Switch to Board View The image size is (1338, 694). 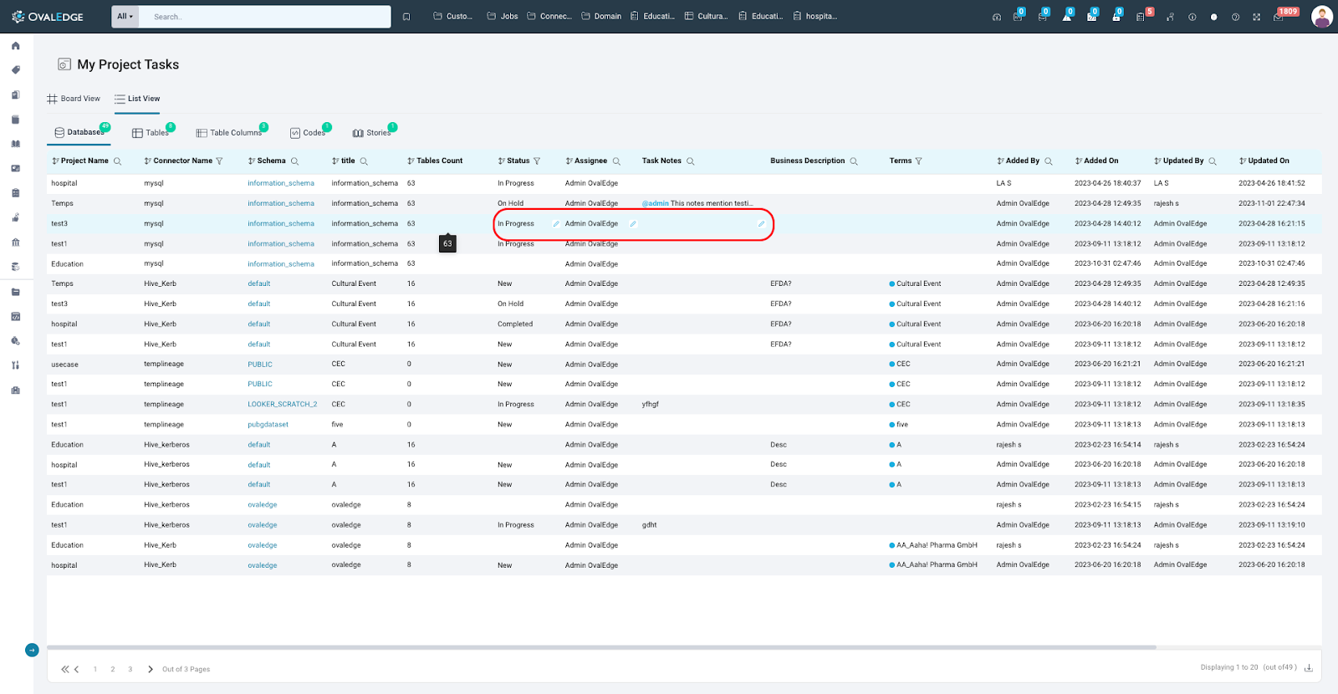pyautogui.click(x=74, y=99)
